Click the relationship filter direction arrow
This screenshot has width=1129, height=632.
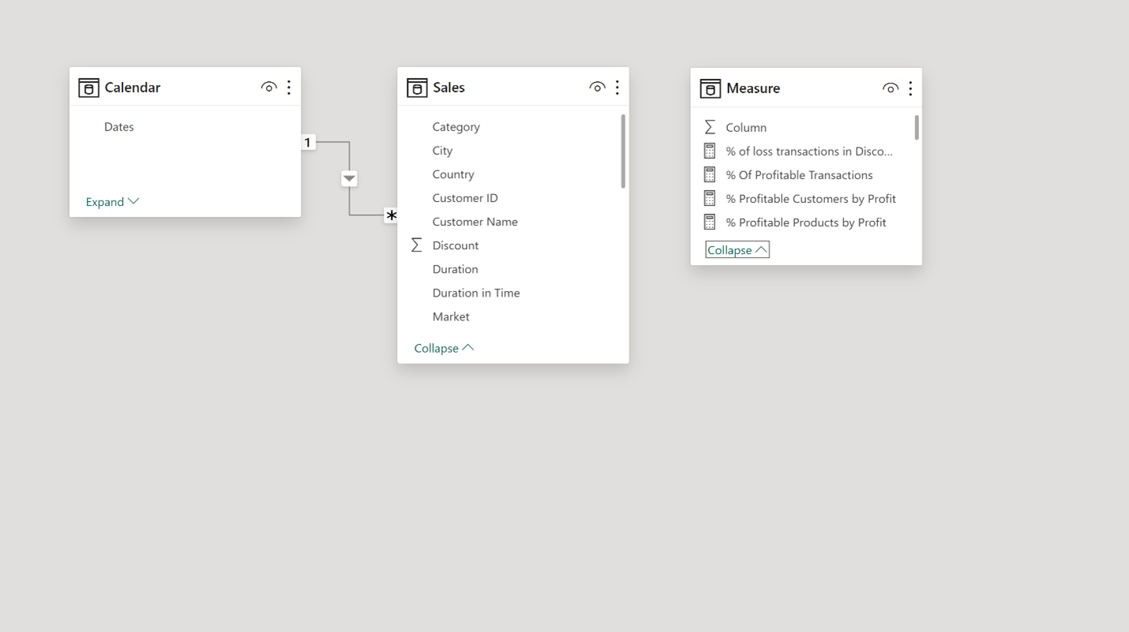[349, 178]
